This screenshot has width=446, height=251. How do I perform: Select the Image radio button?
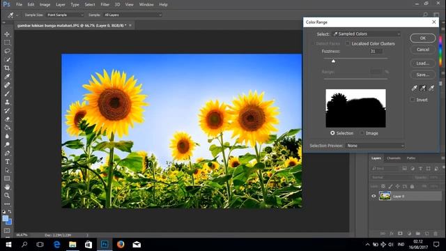pos(362,133)
